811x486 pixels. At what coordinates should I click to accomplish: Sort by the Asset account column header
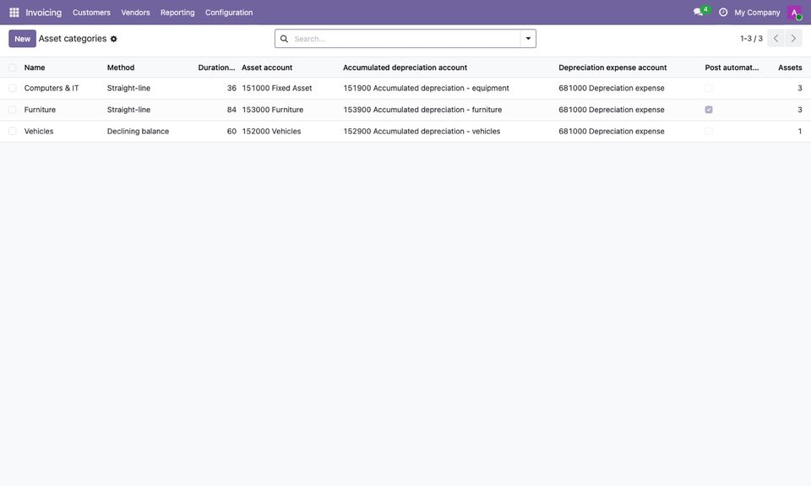[267, 67]
